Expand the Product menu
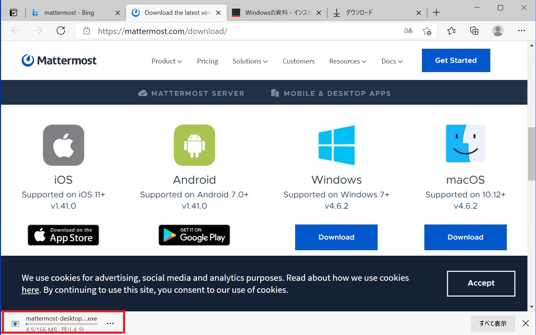The width and height of the screenshot is (536, 335). (x=167, y=61)
